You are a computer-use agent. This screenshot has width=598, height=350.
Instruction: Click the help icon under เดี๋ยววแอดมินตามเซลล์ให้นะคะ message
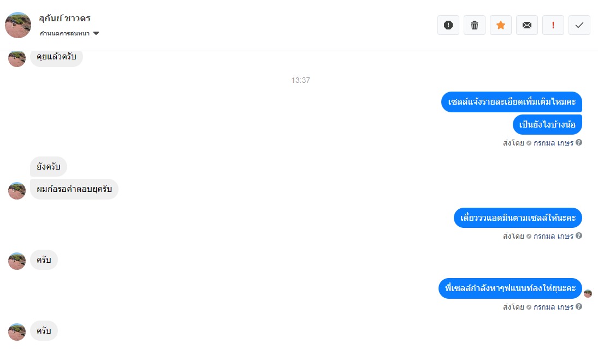point(579,236)
